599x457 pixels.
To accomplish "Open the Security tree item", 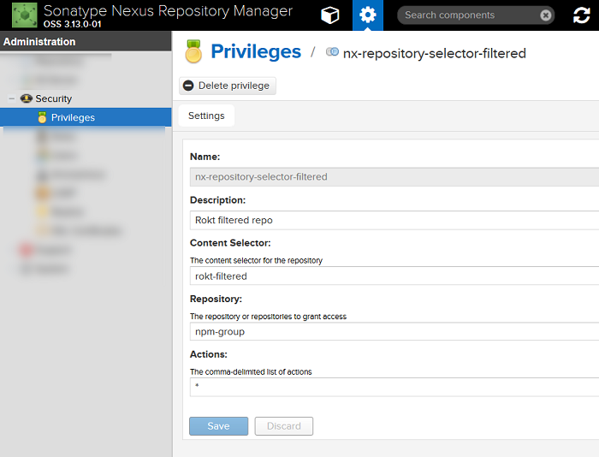I will click(x=53, y=98).
